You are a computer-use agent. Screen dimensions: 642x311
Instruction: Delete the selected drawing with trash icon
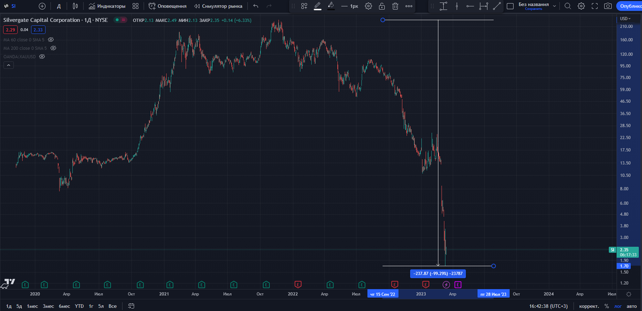pyautogui.click(x=395, y=6)
